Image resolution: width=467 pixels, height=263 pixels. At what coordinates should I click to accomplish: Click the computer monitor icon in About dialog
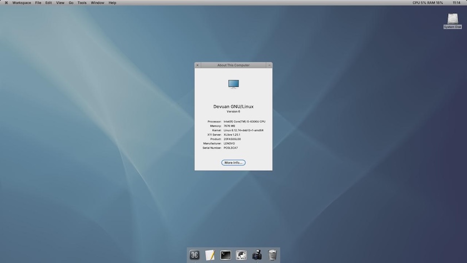tap(233, 84)
